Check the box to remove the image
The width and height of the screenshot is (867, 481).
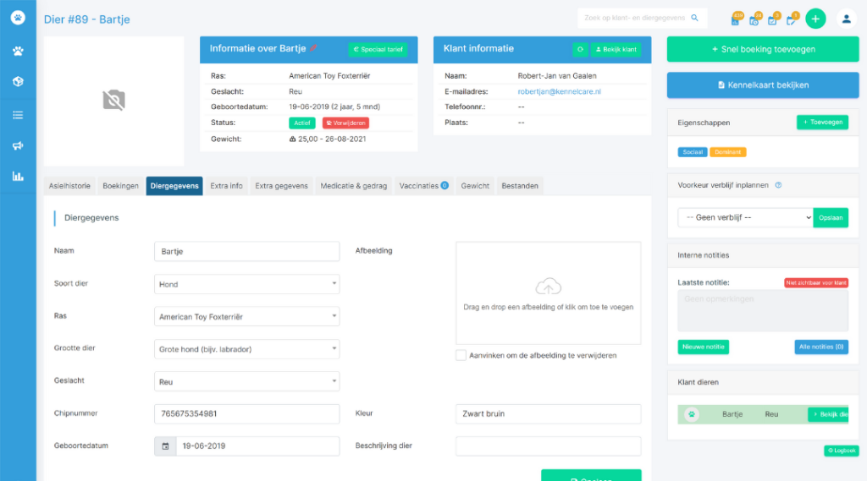tap(461, 356)
